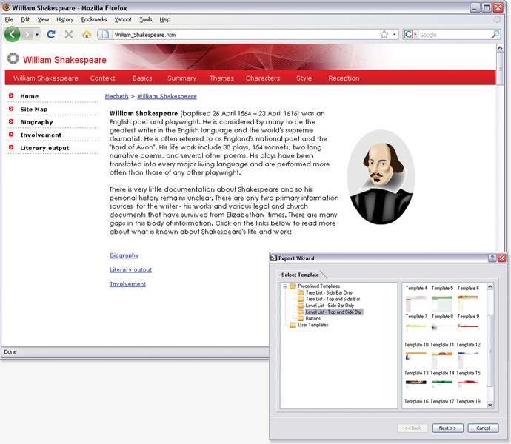Click the Google search input field
The height and width of the screenshot is (444, 511).
[453, 35]
